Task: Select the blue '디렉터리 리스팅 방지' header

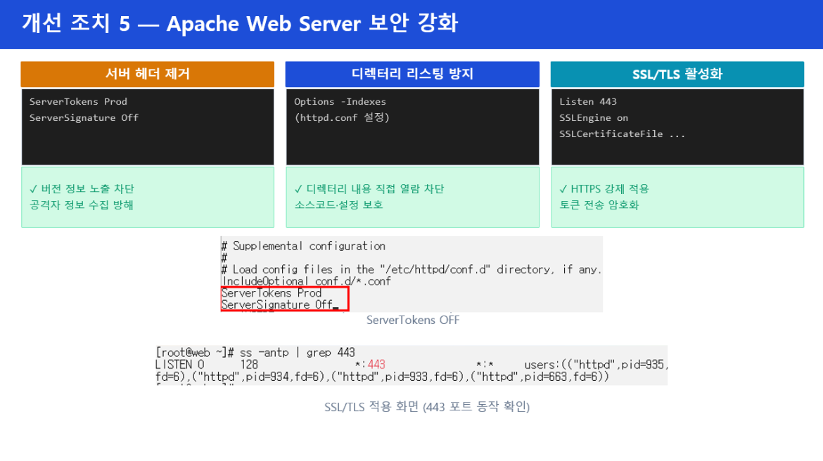Action: (412, 74)
